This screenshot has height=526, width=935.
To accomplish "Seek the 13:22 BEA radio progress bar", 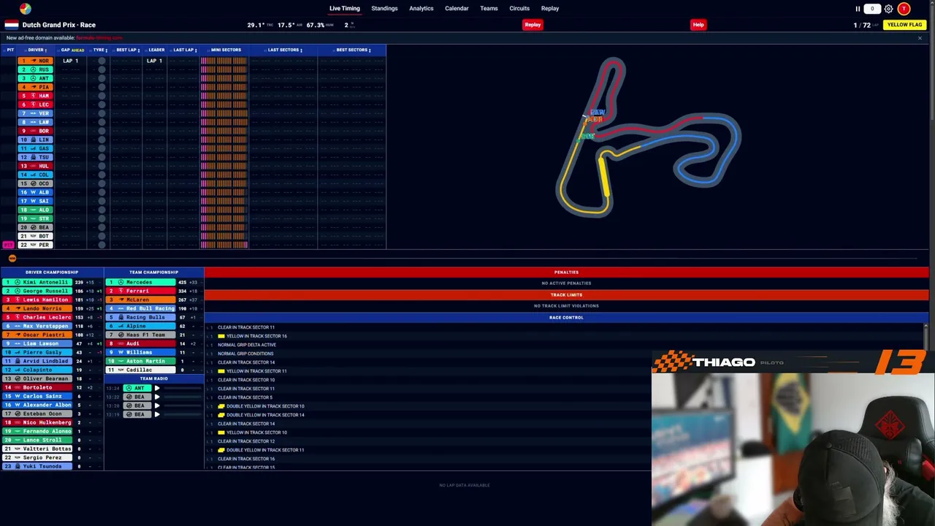I will point(183,397).
